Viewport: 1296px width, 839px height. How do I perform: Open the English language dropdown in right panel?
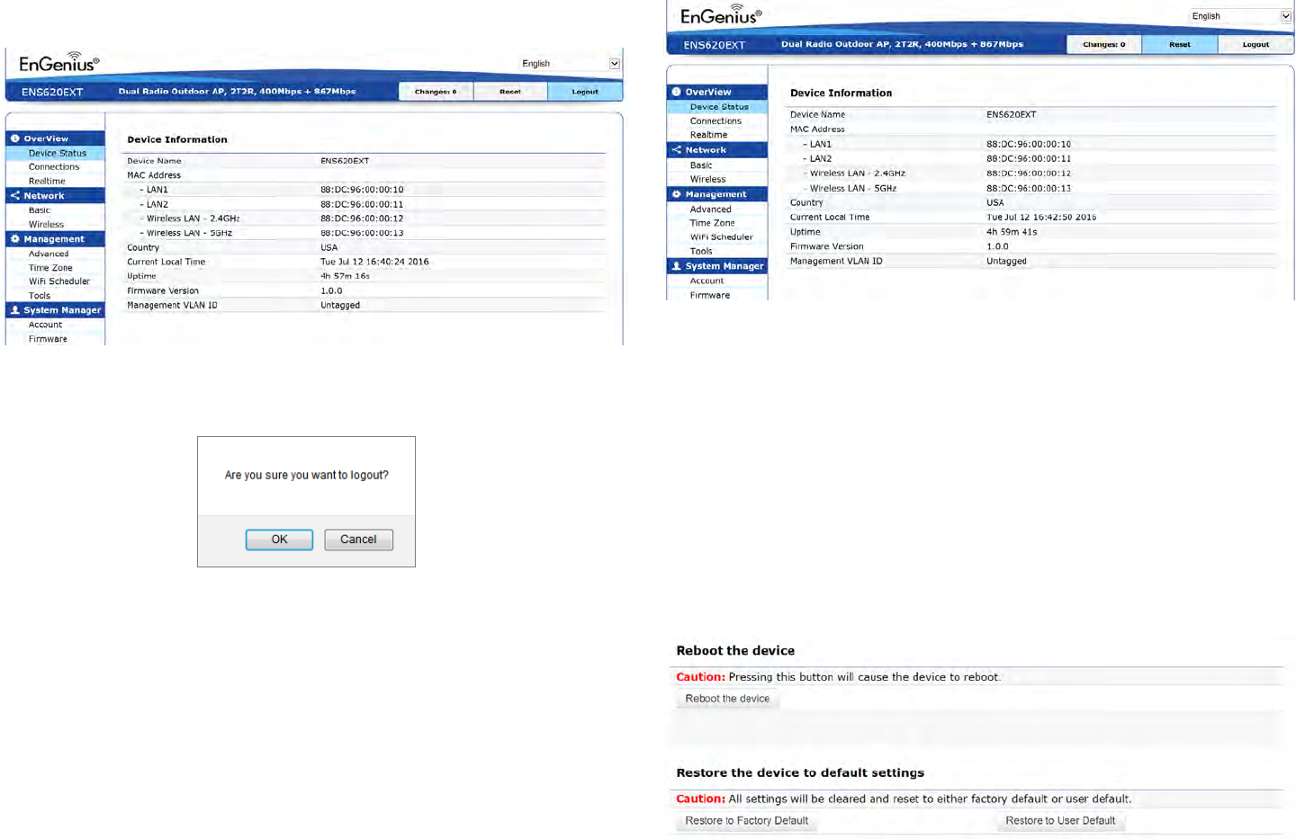[1240, 16]
